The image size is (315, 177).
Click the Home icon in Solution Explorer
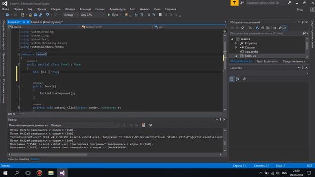[x=243, y=28]
